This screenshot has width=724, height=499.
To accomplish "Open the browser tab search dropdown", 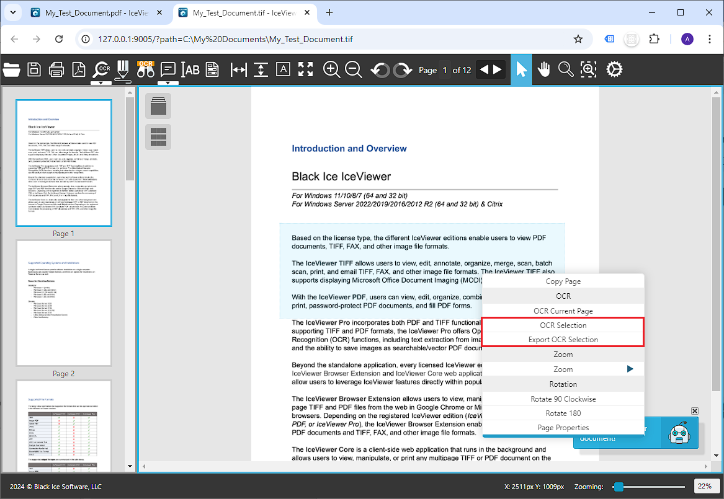I will point(12,13).
